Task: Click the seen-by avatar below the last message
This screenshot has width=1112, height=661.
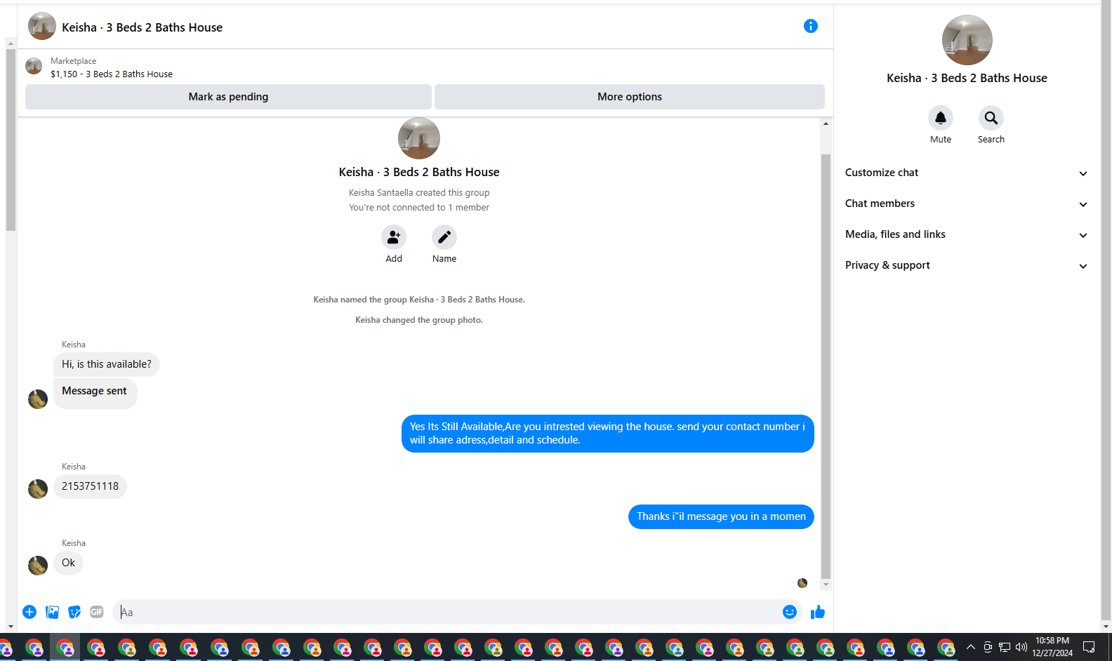Action: click(802, 583)
